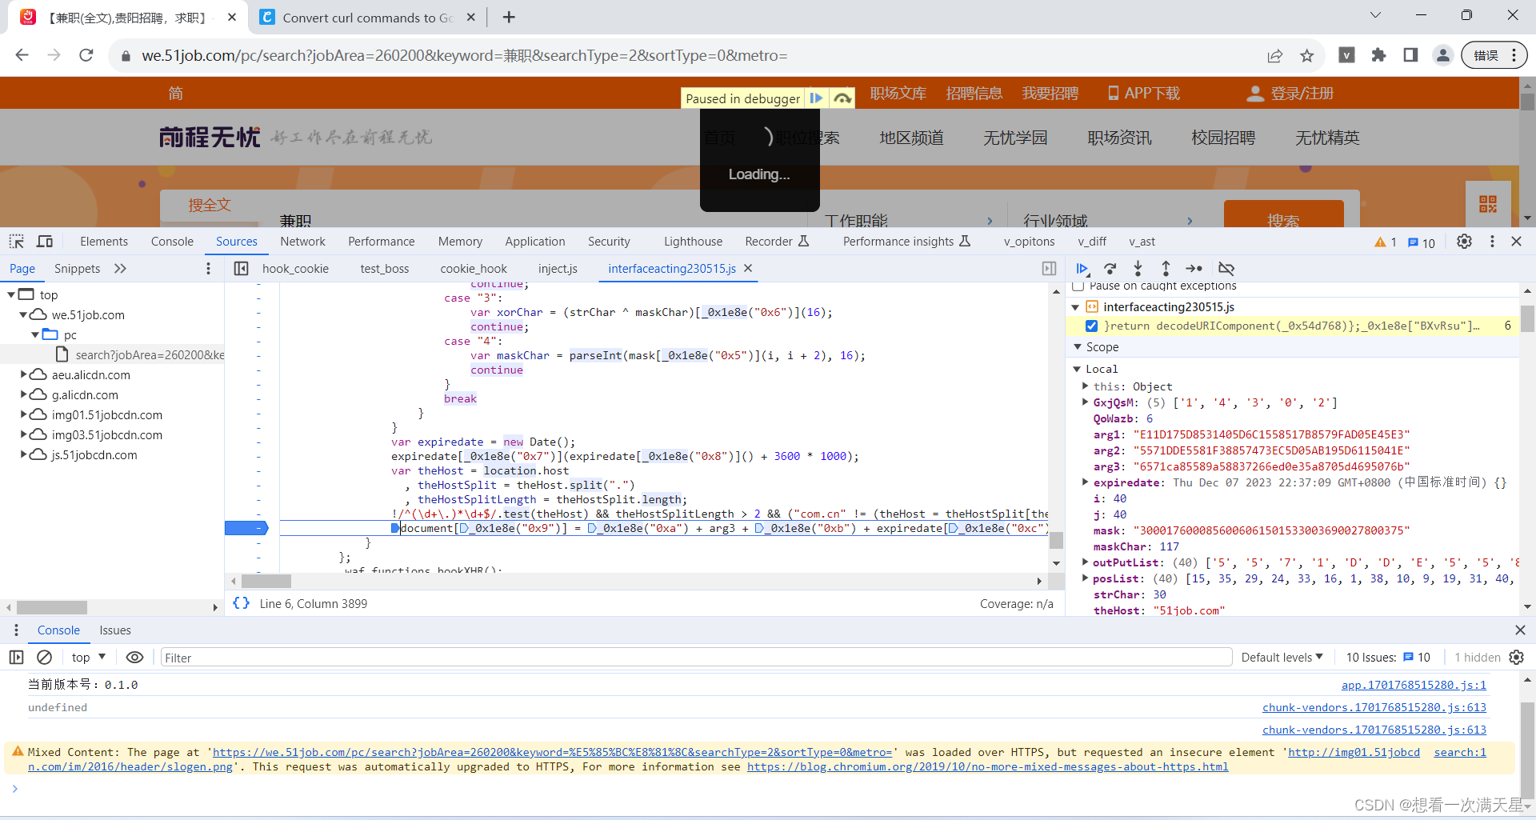This screenshot has width=1536, height=820.
Task: Open the search:1 source link
Action: [1460, 752]
